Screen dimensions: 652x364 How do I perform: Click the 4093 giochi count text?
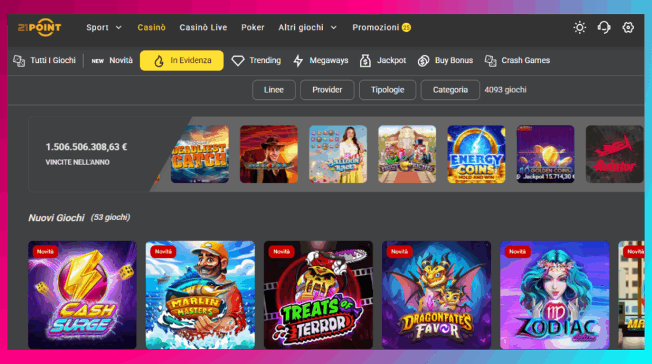pyautogui.click(x=505, y=90)
